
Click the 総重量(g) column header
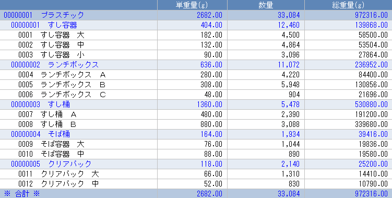348,5
